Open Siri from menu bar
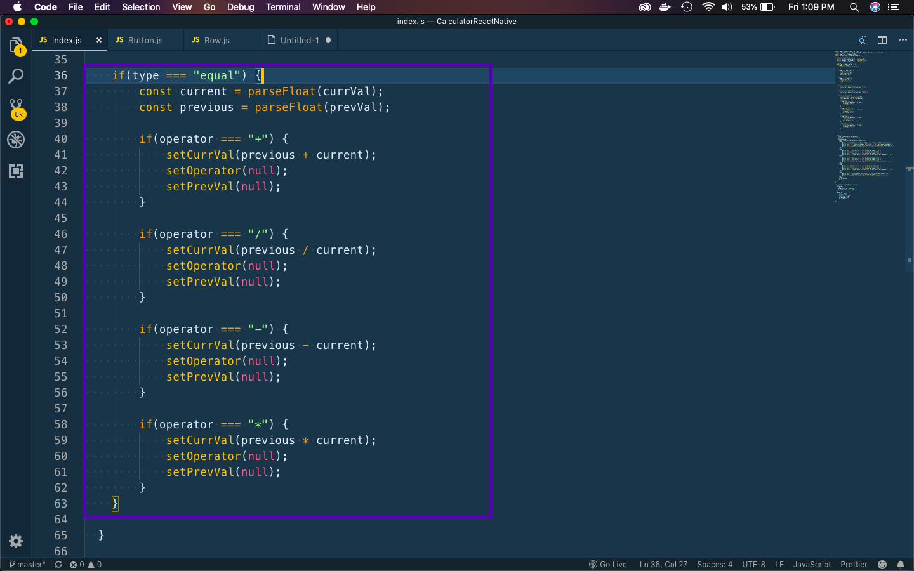Viewport: 914px width, 571px height. point(875,7)
